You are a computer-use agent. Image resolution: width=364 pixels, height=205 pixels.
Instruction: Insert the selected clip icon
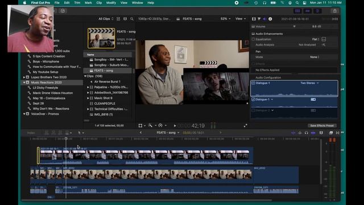pos(53,133)
